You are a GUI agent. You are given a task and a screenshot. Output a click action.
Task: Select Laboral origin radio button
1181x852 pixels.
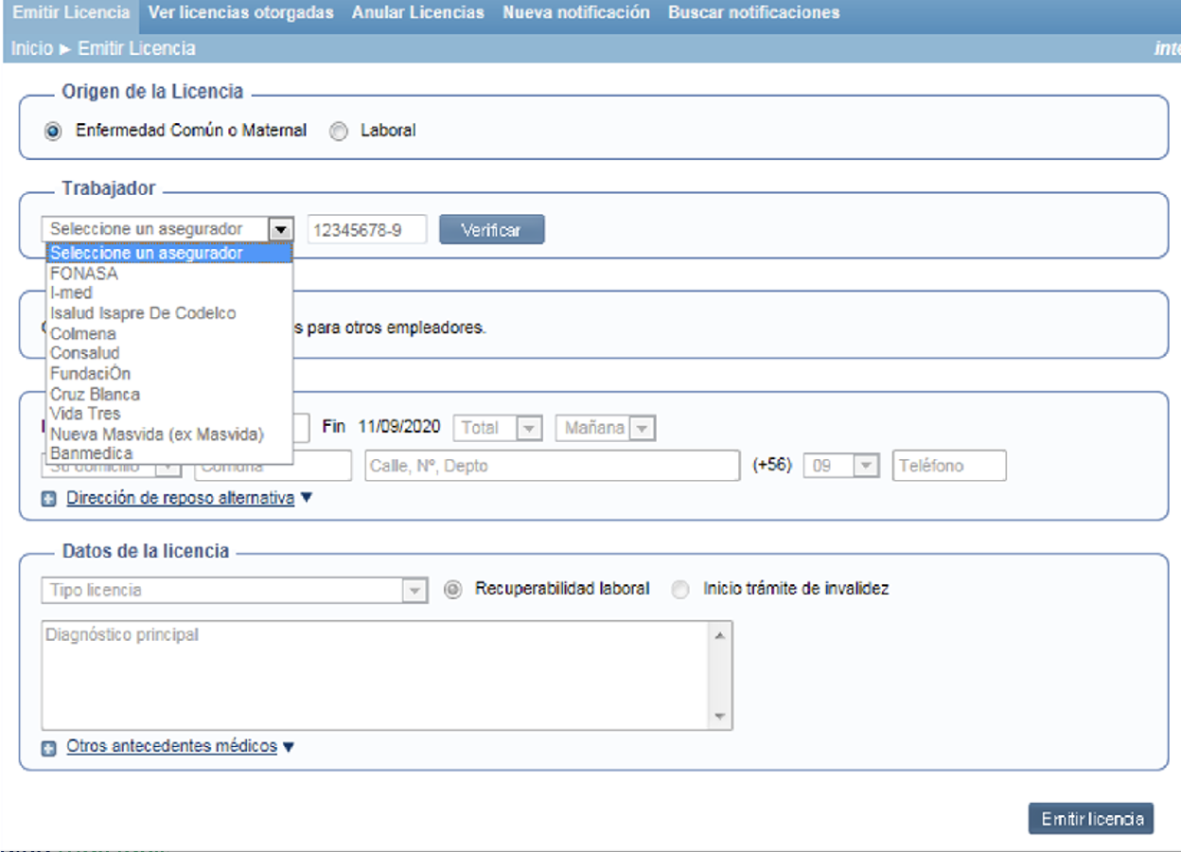(339, 132)
